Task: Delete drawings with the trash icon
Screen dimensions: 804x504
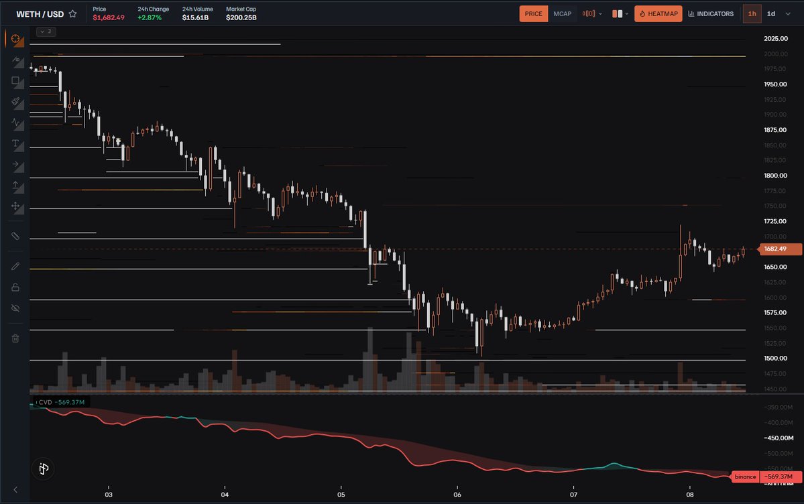Action: pos(15,338)
